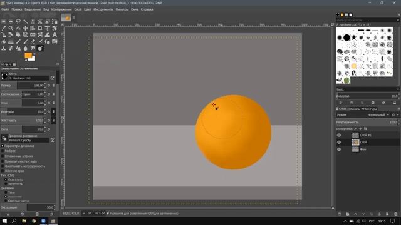Select the Measure compass tool
Viewport: 401px width, 225px height.
(18, 28)
